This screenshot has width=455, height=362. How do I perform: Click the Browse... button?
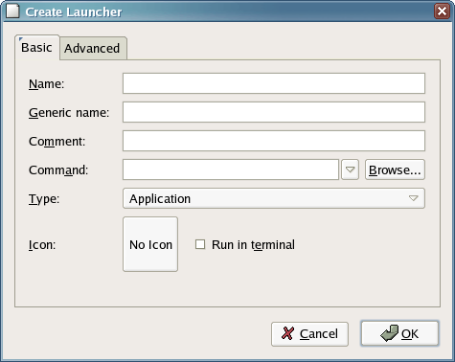395,170
